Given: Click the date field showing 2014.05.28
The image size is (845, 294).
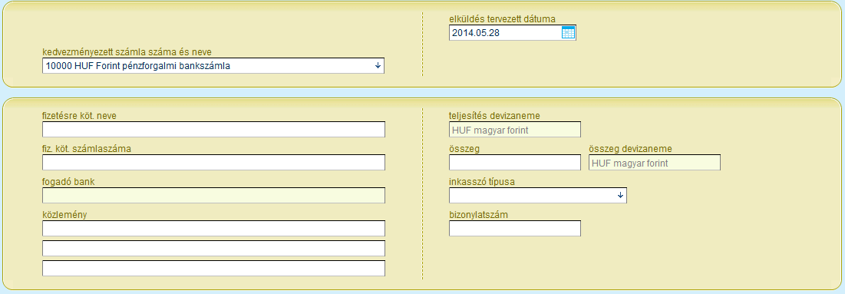Looking at the screenshot, I should [x=512, y=33].
